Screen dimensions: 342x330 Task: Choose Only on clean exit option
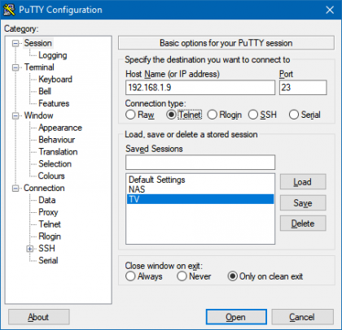point(233,276)
